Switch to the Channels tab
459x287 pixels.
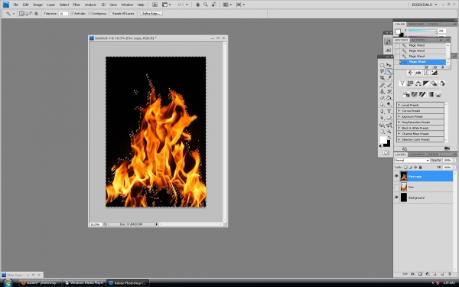coord(417,155)
